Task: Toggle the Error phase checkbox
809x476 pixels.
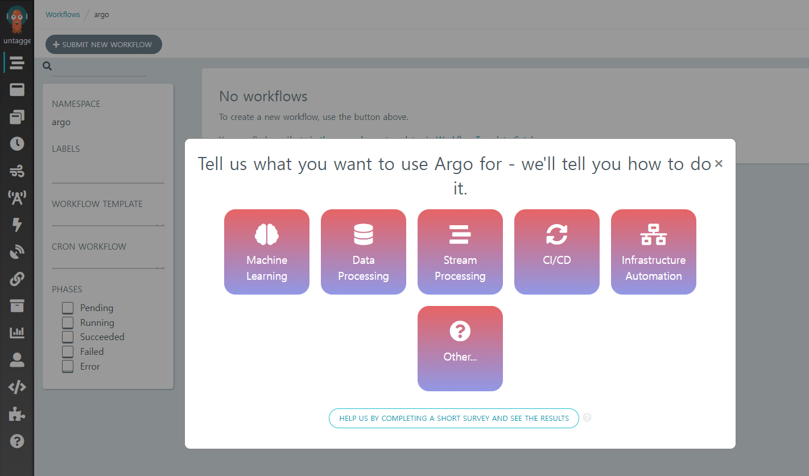Action: pyautogui.click(x=68, y=366)
